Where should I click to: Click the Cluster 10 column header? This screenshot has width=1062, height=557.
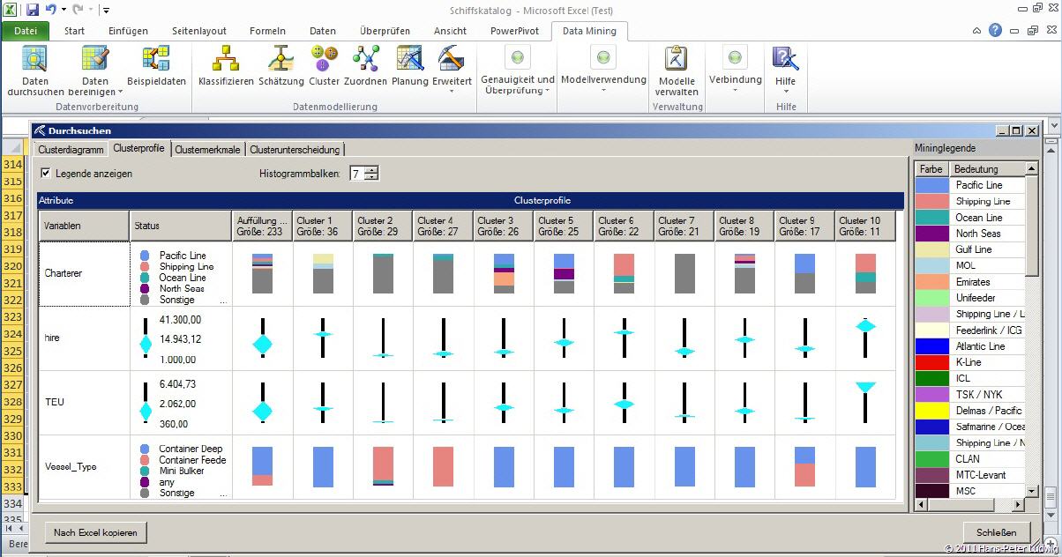(865, 226)
